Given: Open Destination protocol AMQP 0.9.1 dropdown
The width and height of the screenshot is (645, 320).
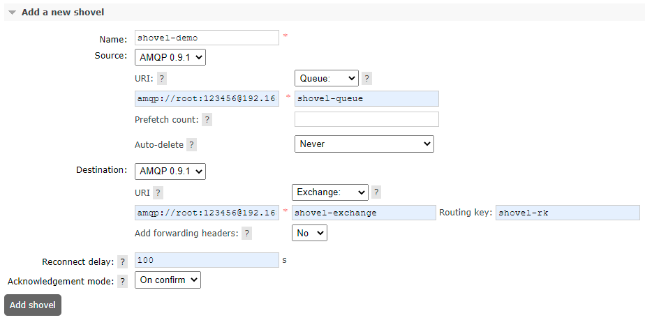Looking at the screenshot, I should (170, 172).
